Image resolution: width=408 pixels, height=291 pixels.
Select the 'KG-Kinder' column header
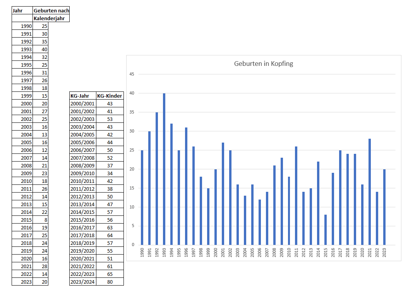click(110, 96)
